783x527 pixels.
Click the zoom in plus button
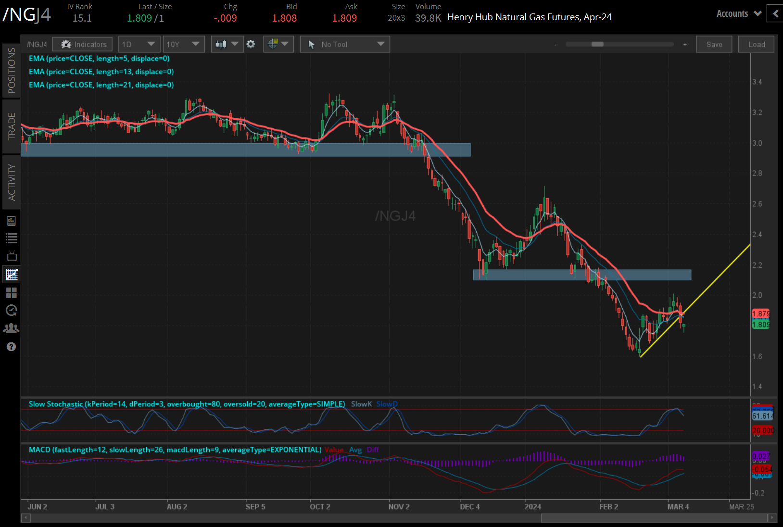[685, 45]
